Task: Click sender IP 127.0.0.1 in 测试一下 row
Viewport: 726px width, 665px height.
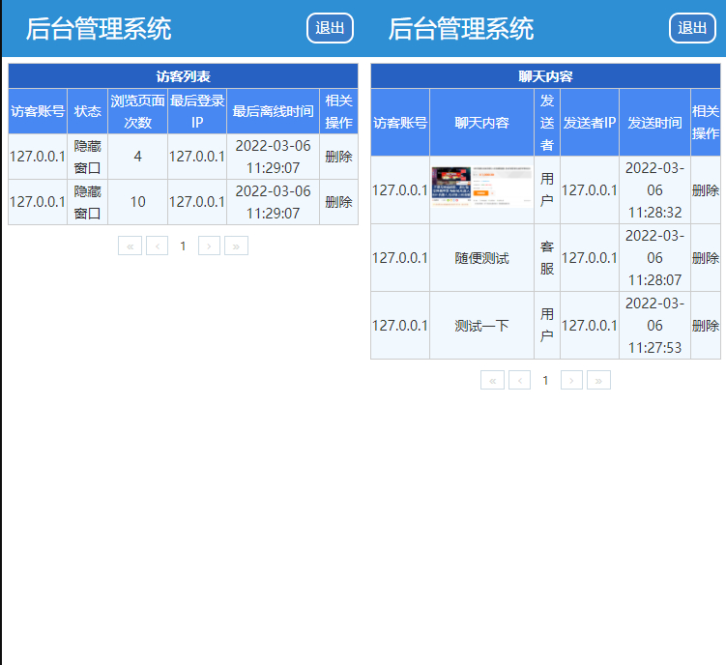Action: [x=590, y=325]
